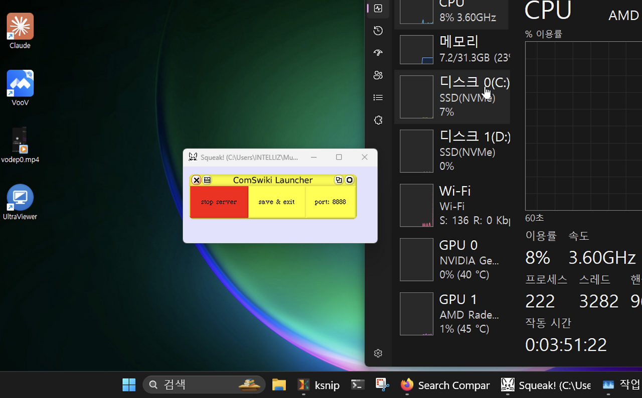
Task: Click the 3282 thread count value
Action: point(599,301)
